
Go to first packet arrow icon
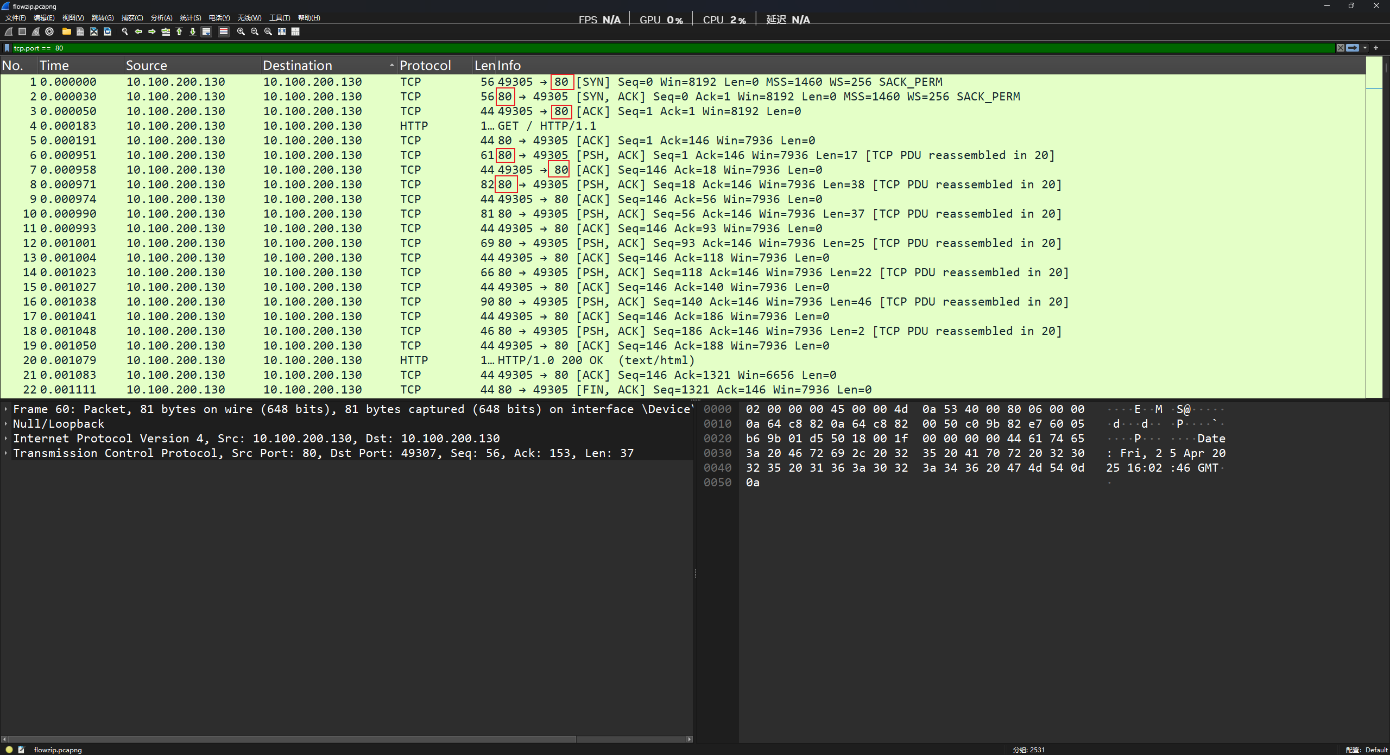click(x=179, y=31)
